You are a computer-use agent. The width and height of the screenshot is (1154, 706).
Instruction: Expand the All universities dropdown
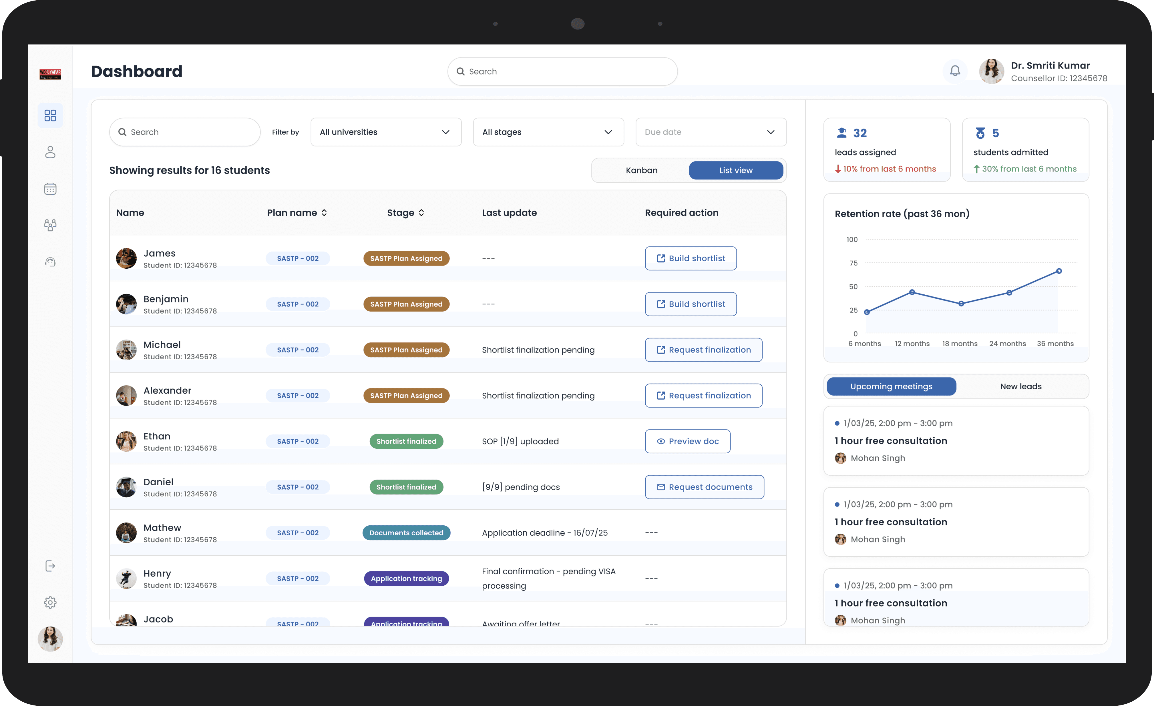385,132
